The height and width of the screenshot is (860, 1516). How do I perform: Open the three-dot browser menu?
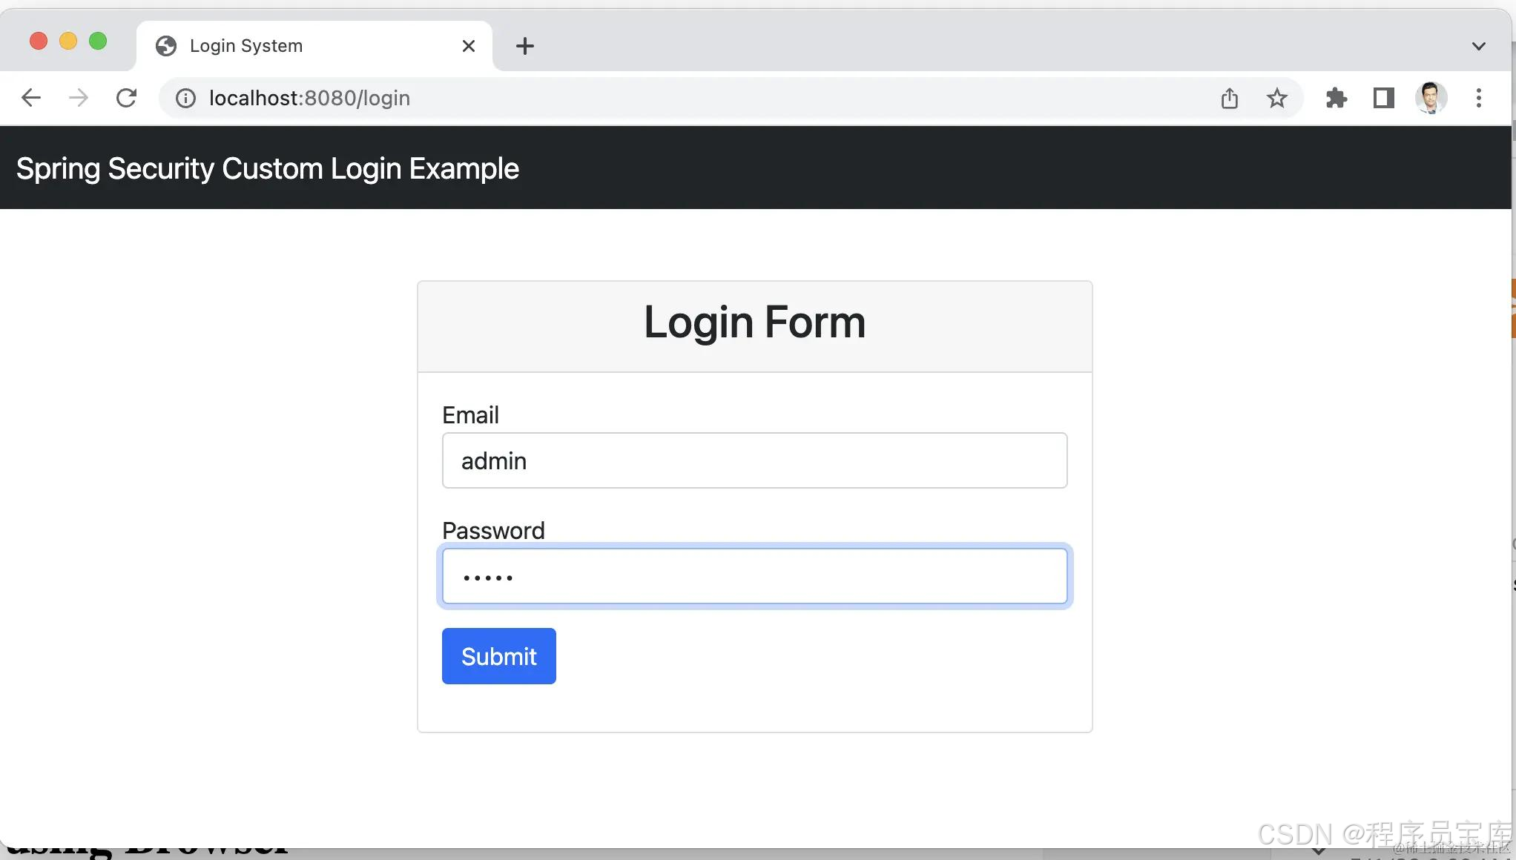point(1478,97)
